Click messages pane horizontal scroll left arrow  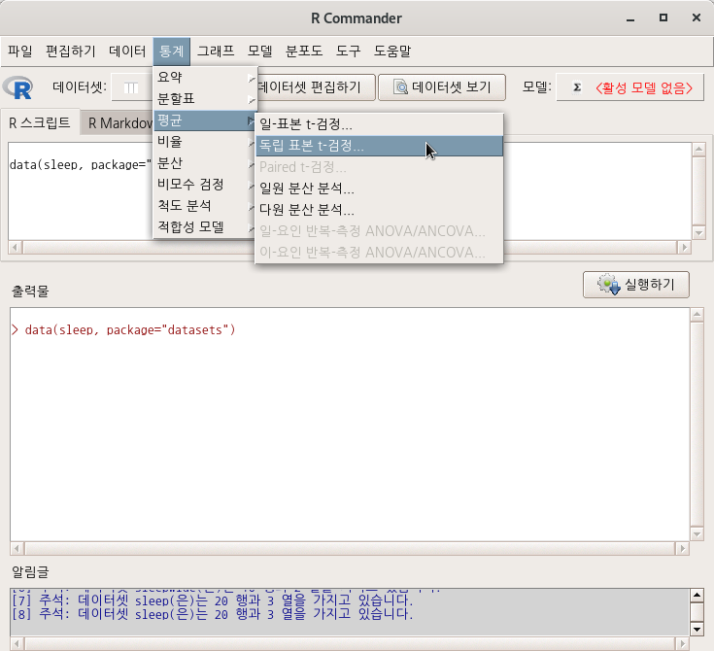click(x=17, y=644)
